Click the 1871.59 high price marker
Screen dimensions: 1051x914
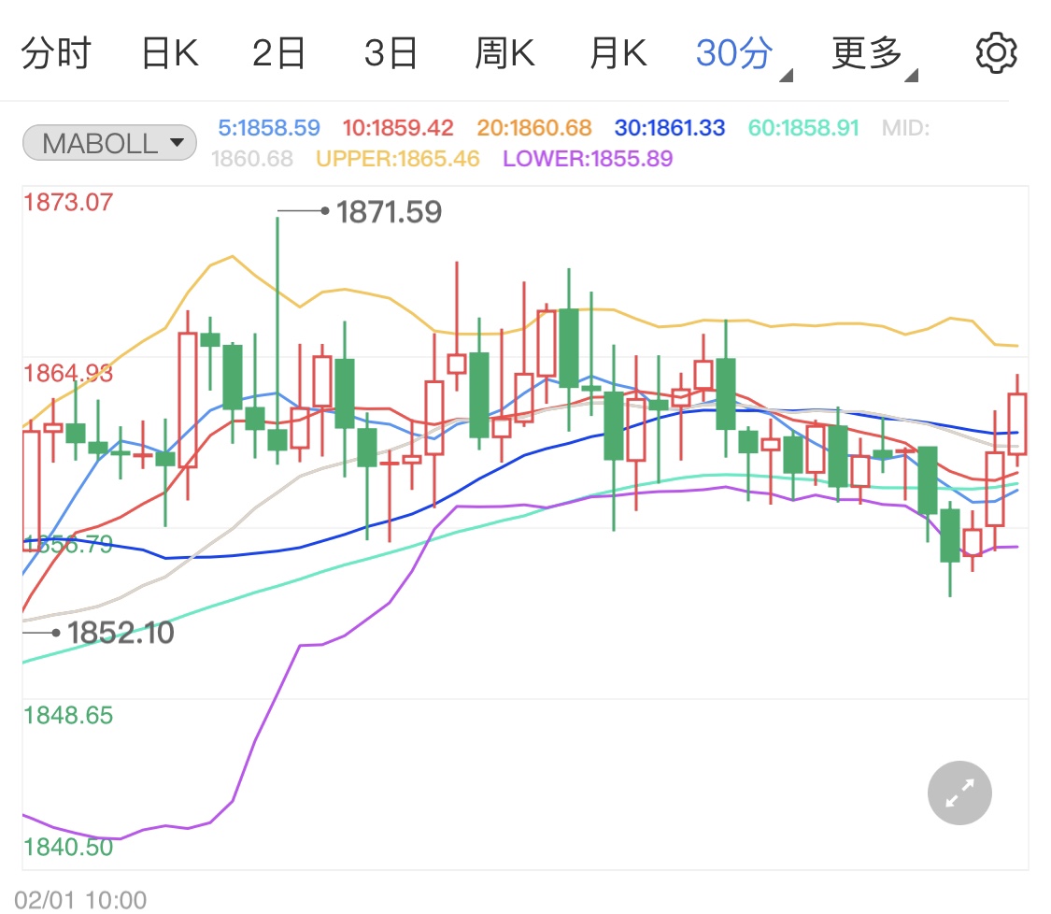389,212
